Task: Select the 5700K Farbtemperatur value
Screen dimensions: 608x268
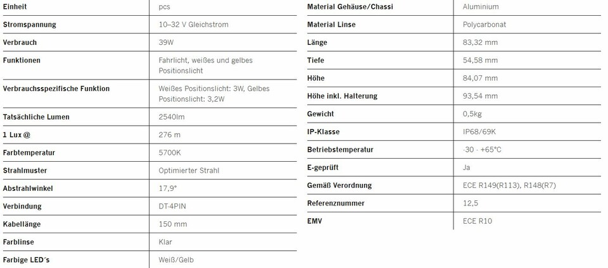Action: tap(171, 152)
